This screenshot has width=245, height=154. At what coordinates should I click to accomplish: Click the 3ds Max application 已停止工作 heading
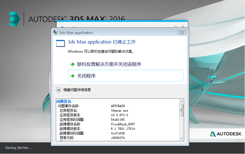(102, 42)
